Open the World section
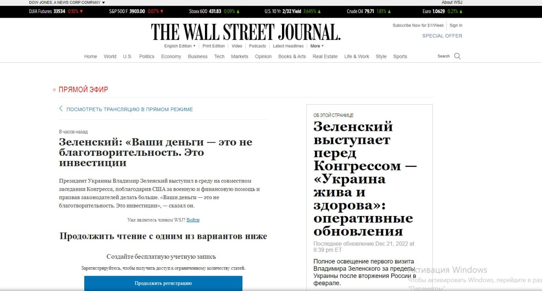 110,56
